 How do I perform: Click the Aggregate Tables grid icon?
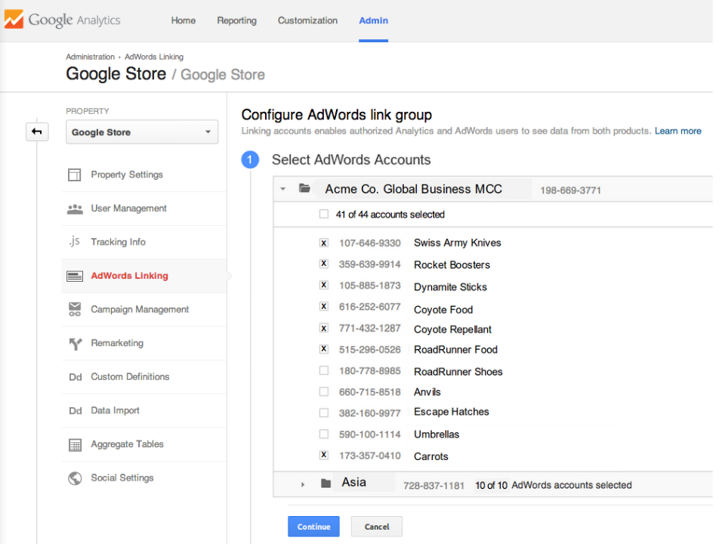(75, 445)
